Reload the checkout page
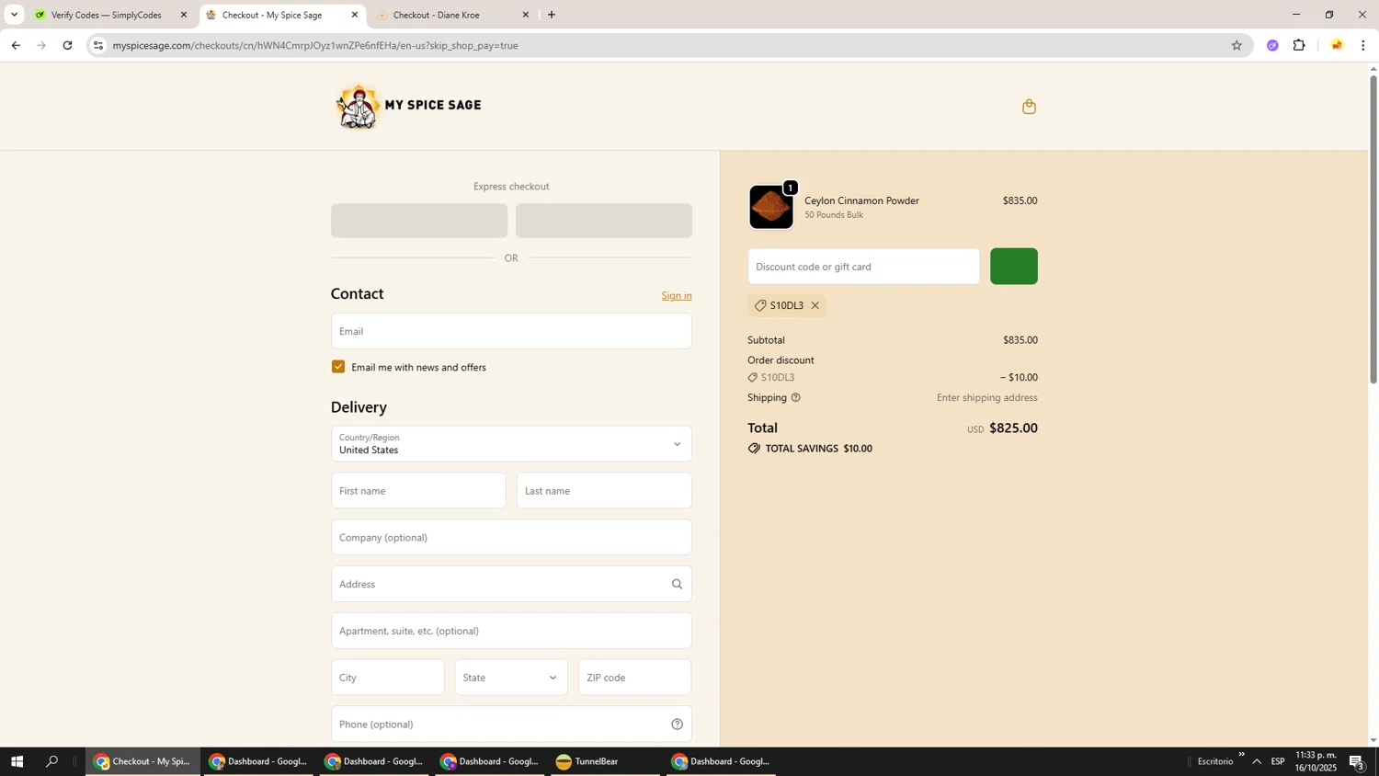Viewport: 1379px width, 776px height. [x=67, y=45]
